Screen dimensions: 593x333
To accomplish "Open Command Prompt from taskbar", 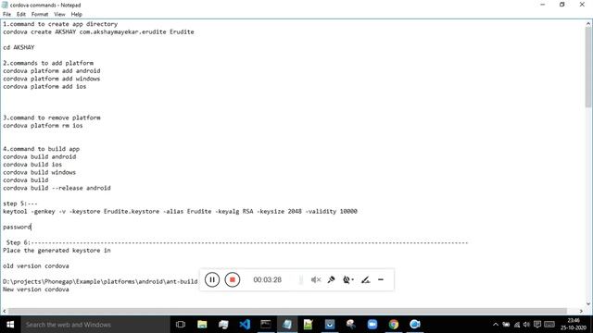I will [266, 325].
